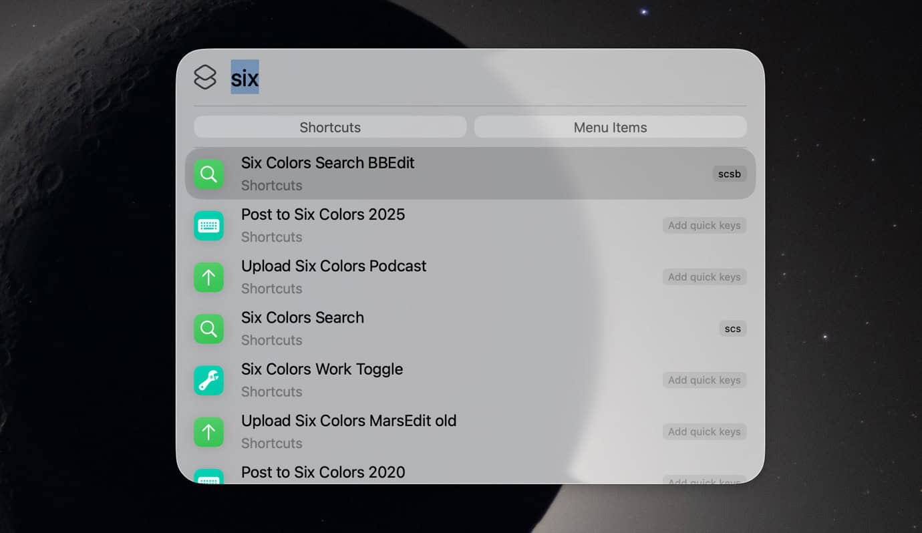Add quick keys for Upload Six Colors MarsEdit old
Screen dimensions: 922x533
pos(704,431)
